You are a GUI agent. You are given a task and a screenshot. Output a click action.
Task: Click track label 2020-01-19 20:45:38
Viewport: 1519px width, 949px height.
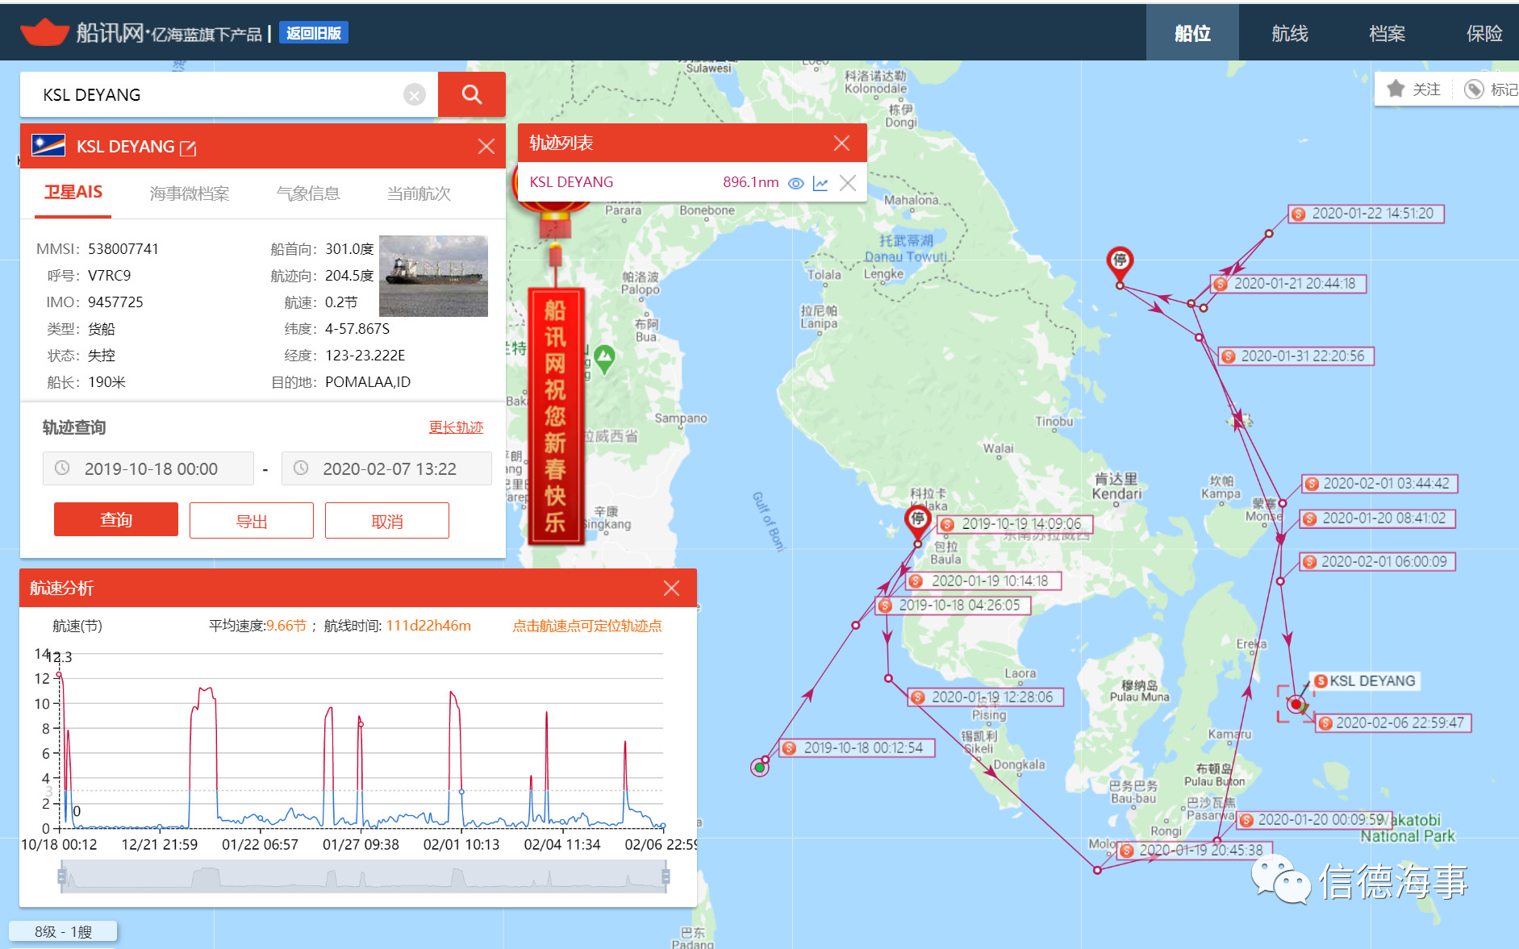pyautogui.click(x=1195, y=851)
